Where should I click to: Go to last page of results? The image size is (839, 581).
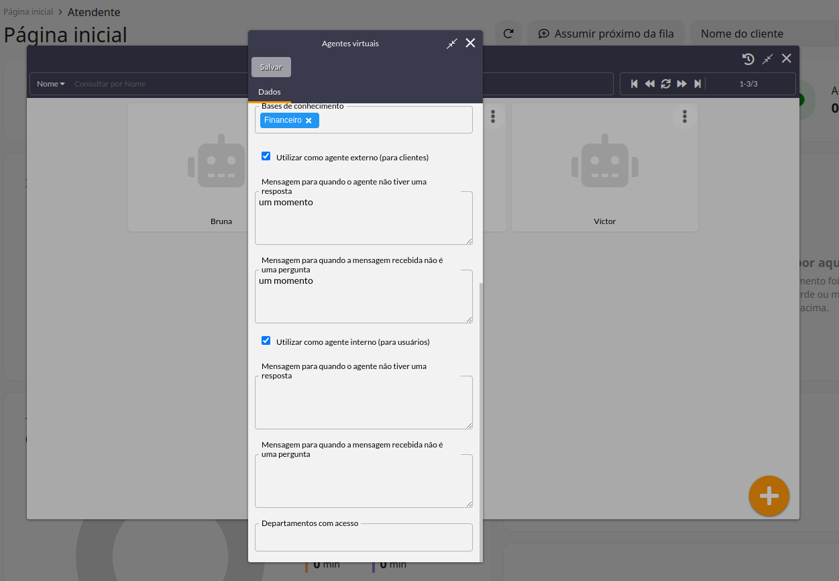point(697,84)
